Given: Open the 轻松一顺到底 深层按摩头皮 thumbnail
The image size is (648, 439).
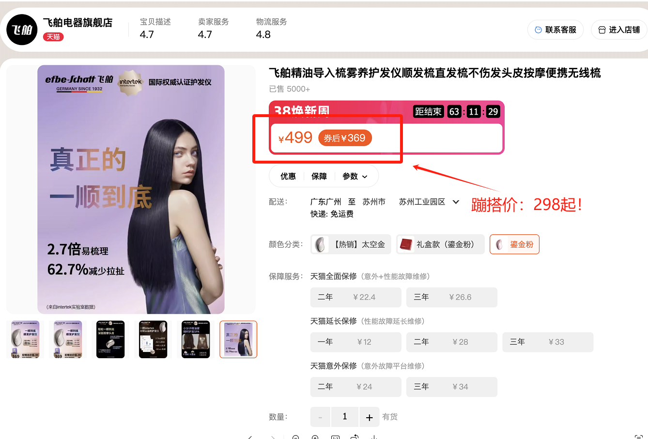Looking at the screenshot, I should tap(110, 339).
